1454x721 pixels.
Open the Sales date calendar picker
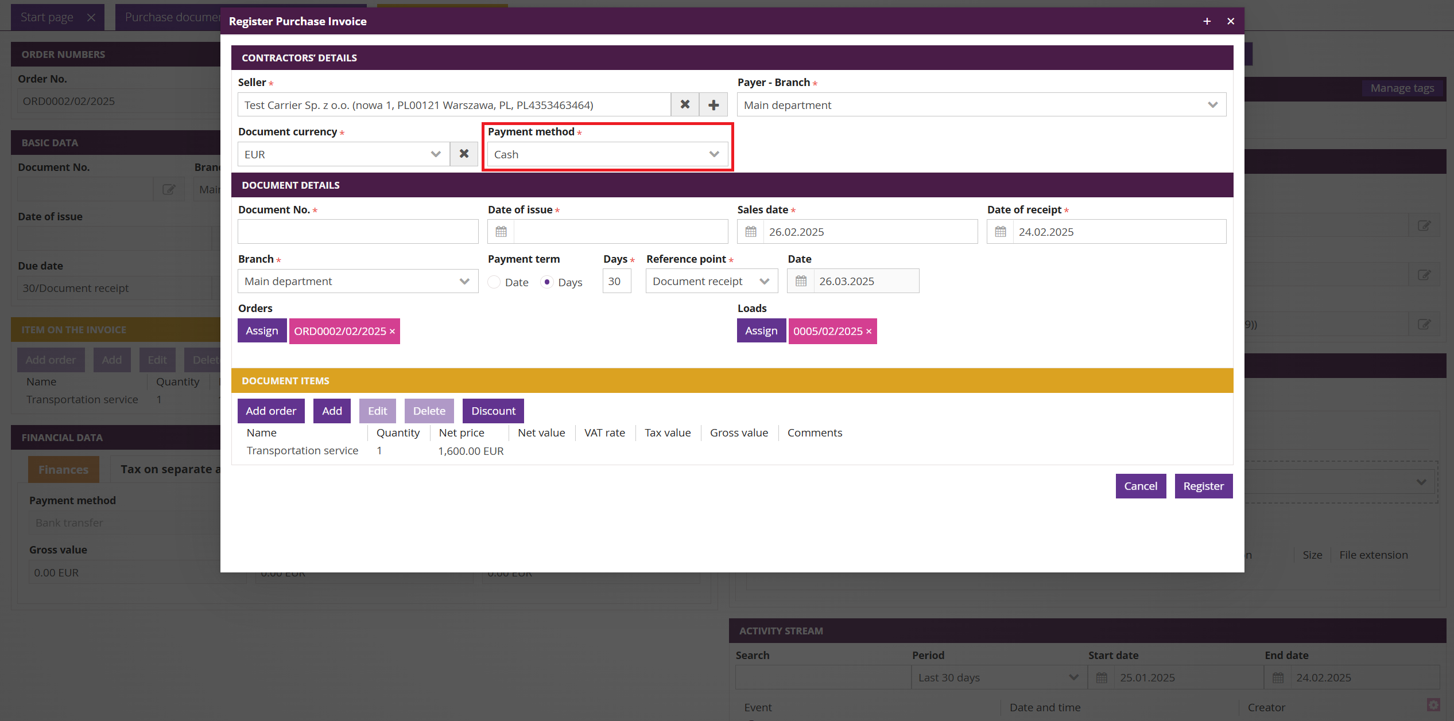coord(751,232)
